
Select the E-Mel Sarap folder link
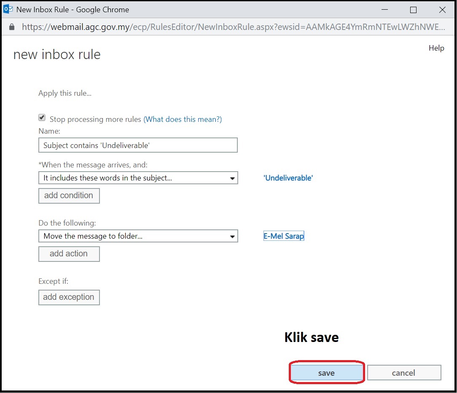[x=284, y=236]
